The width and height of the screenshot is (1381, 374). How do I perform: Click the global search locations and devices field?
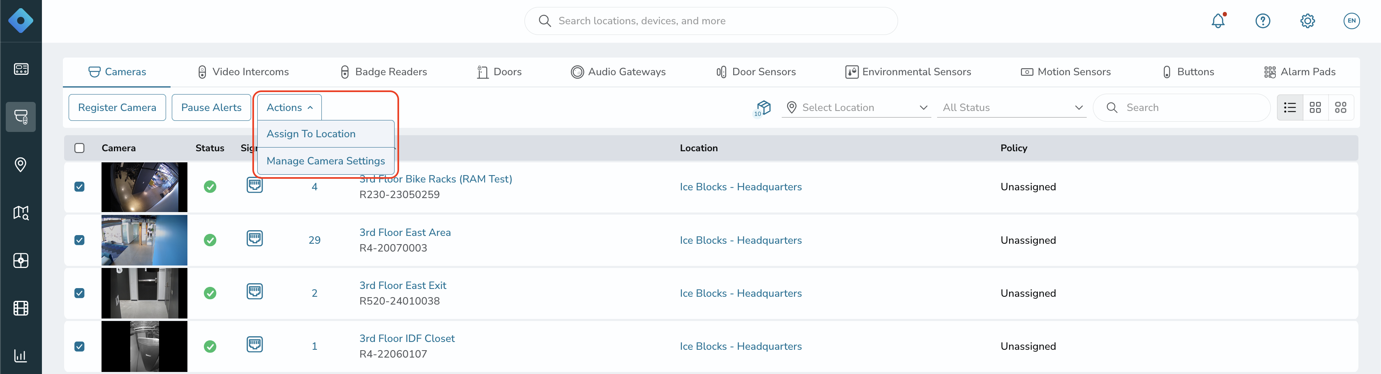pos(711,21)
